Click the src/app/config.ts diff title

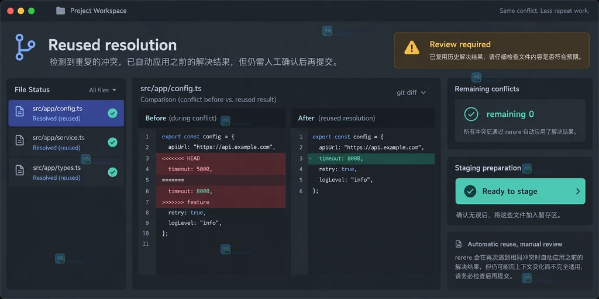(x=171, y=89)
